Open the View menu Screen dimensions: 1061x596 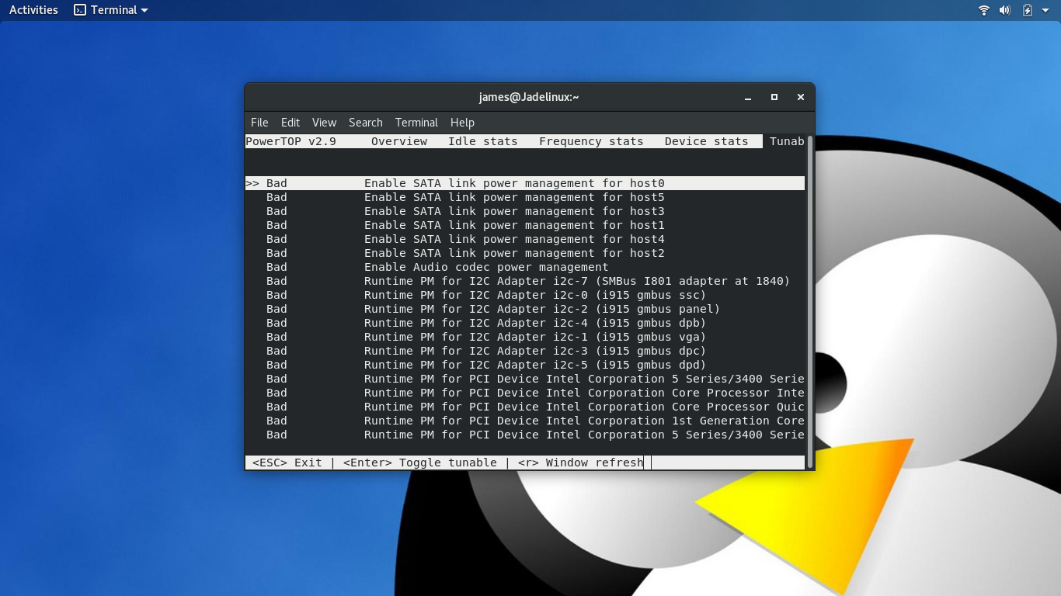(324, 123)
